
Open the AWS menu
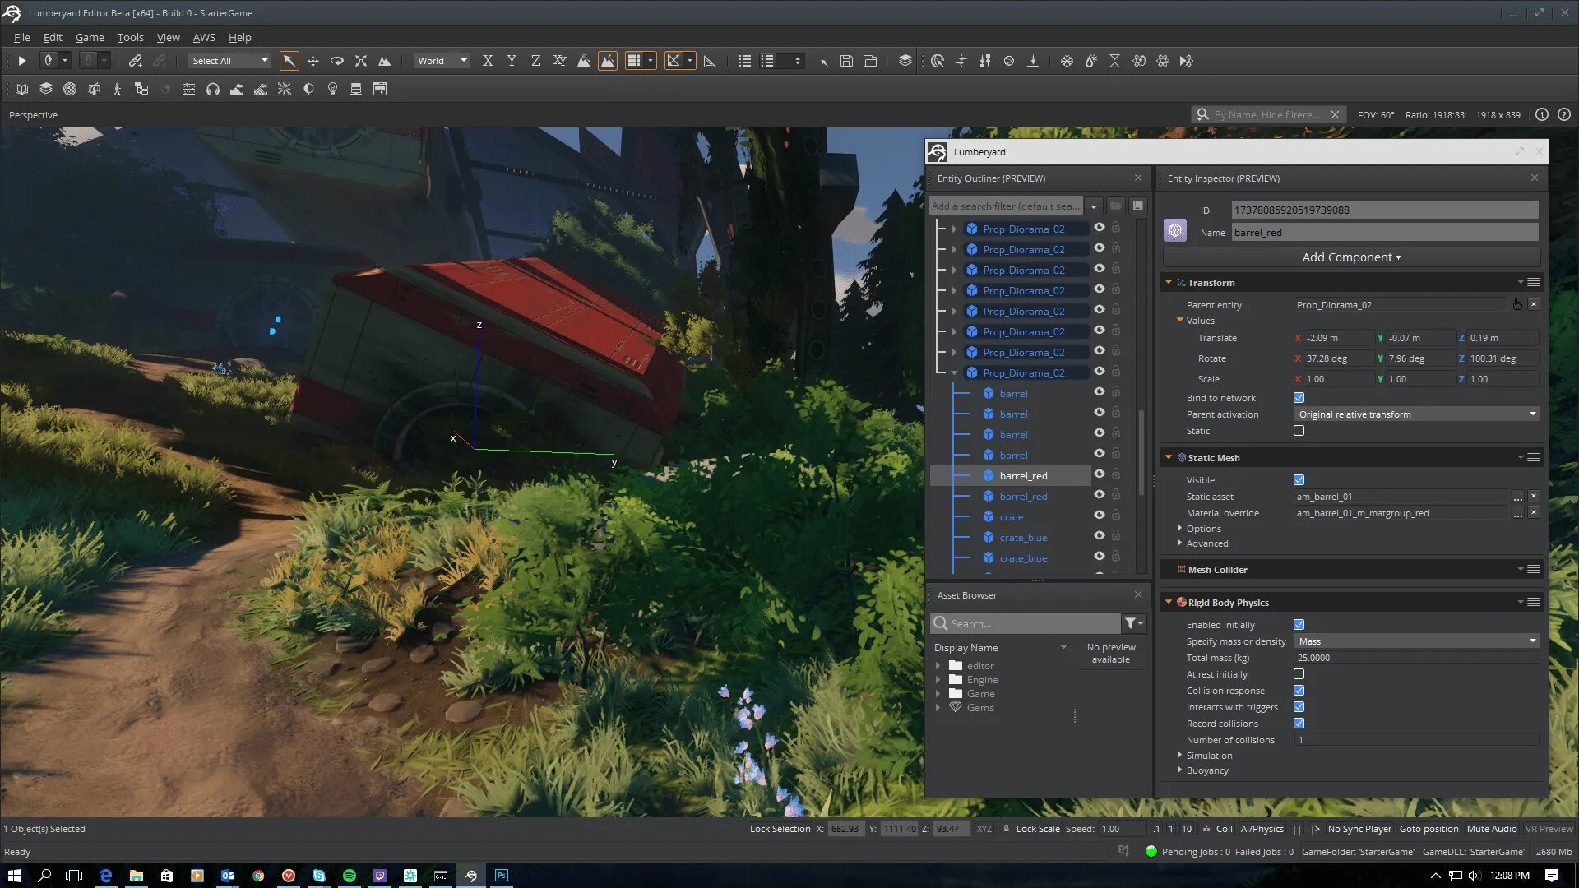204,38
